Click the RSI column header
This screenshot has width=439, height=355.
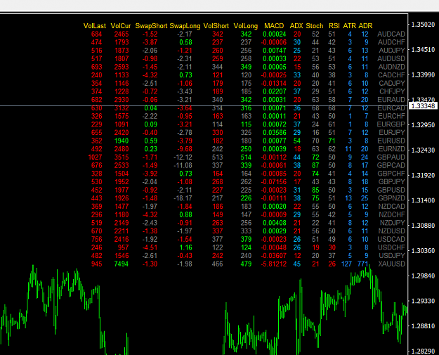[x=334, y=26]
